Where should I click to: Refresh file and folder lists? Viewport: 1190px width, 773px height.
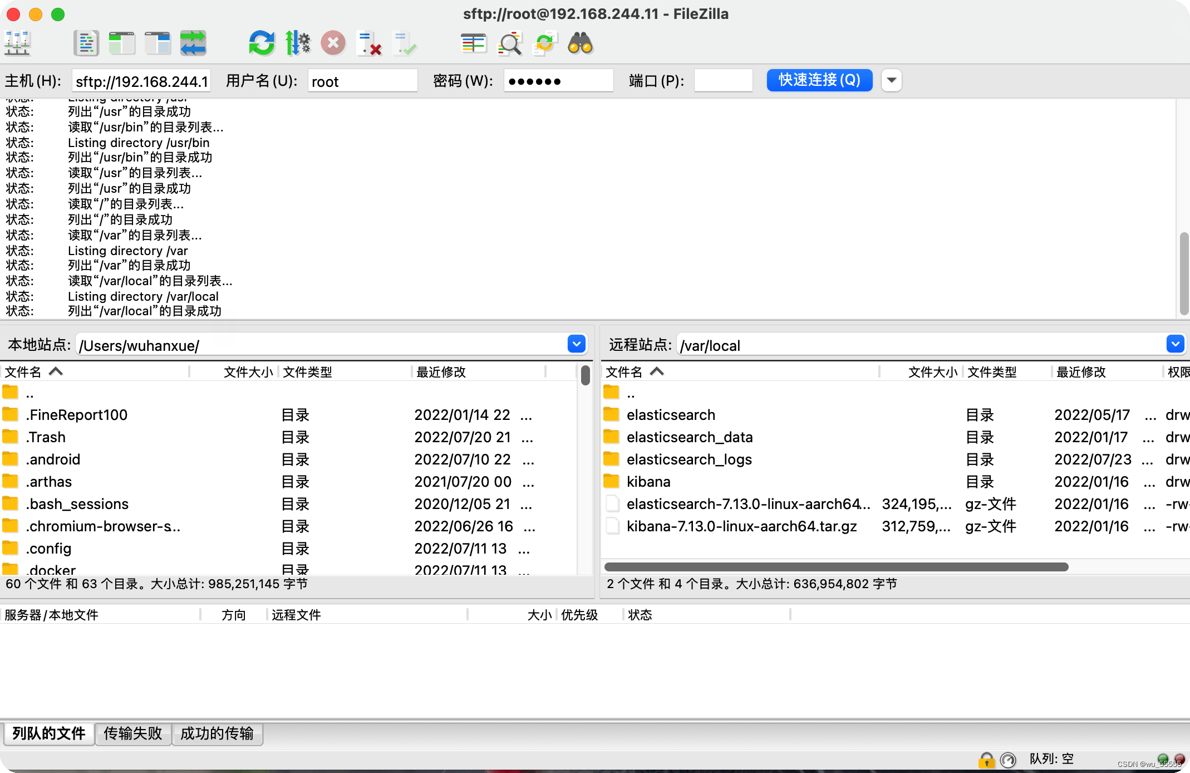pos(262,43)
